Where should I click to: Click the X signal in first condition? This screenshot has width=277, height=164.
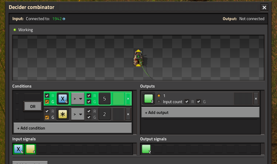[x=63, y=98]
